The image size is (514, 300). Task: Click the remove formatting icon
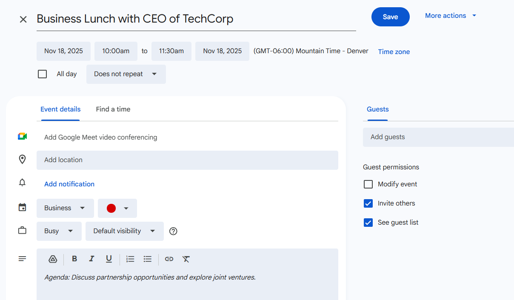pyautogui.click(x=186, y=259)
